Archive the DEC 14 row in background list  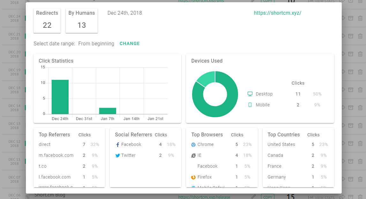coord(351,108)
